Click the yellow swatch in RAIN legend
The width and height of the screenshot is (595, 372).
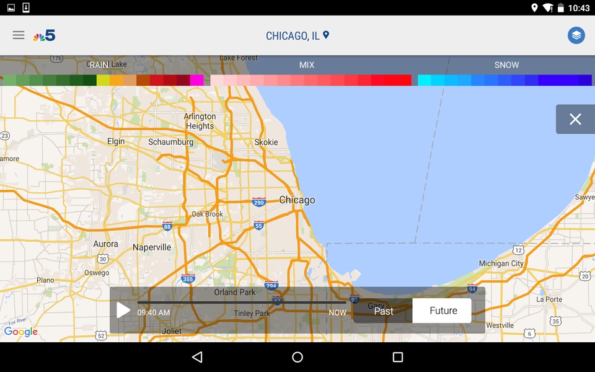[103, 80]
